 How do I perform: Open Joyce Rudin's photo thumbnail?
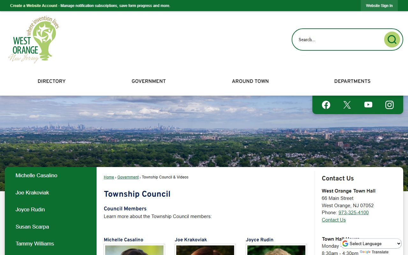(276, 250)
